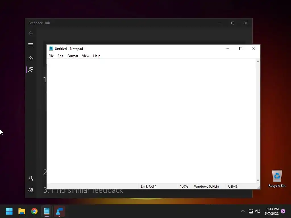Open Feedback Hub settings gear

coord(31,190)
